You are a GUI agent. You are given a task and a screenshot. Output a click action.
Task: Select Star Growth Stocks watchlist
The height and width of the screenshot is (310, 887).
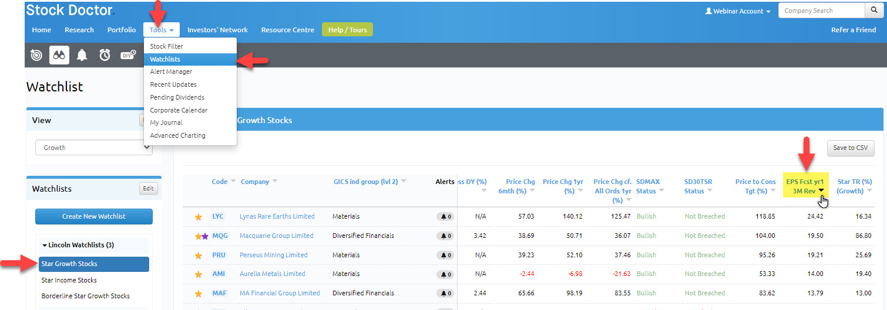(x=94, y=264)
